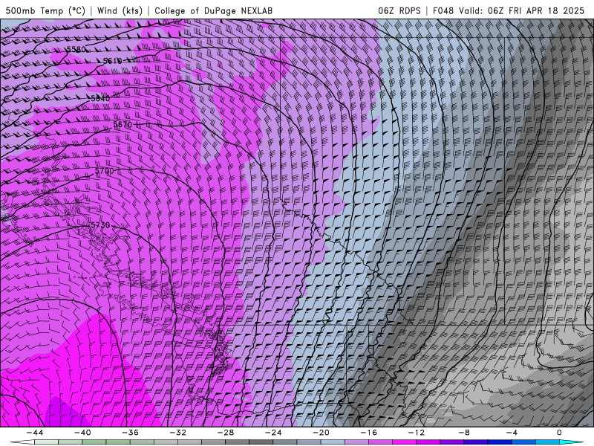The height and width of the screenshot is (446, 594).
Task: Click the bright magenta color bar segment below -12
Action: coord(404,442)
